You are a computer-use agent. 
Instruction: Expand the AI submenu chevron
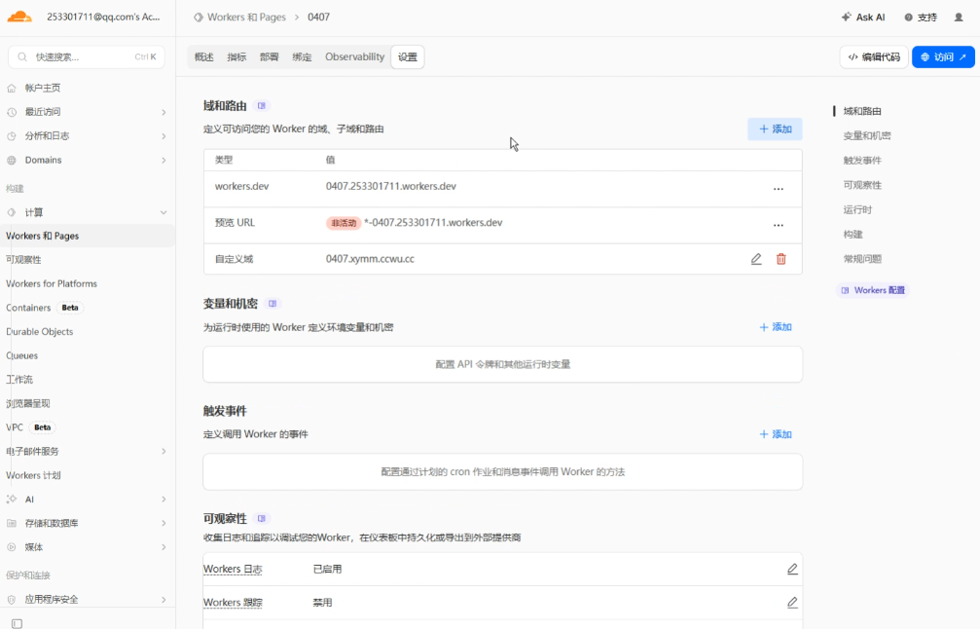pos(163,499)
